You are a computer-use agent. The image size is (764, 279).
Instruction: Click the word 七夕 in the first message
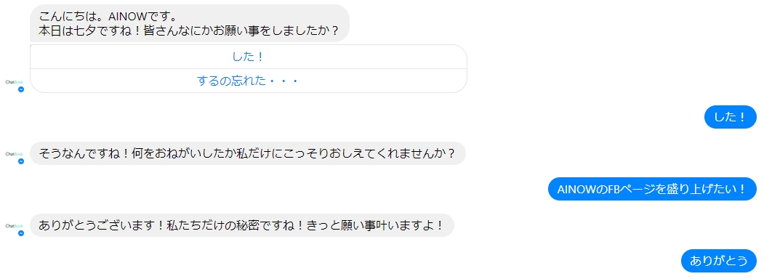pos(85,31)
